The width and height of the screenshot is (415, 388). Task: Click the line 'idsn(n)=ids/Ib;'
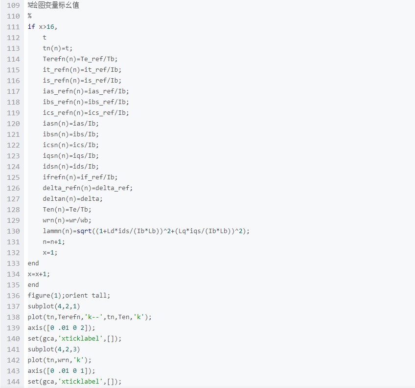70,167
